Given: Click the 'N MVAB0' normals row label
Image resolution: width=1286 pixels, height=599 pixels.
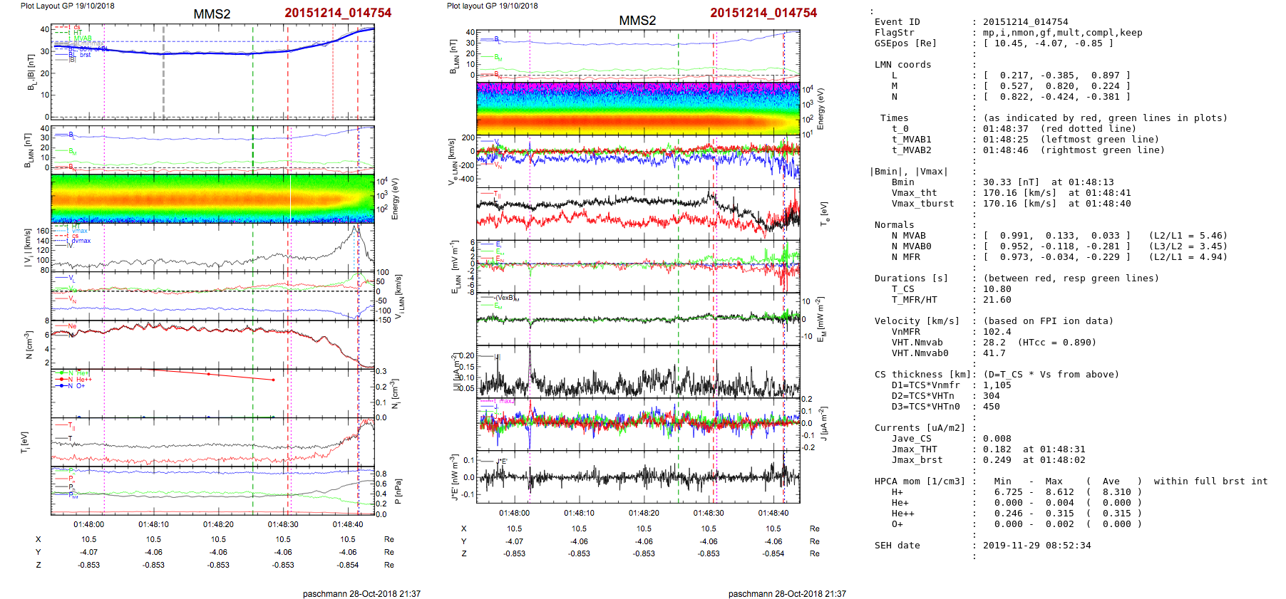Looking at the screenshot, I should tap(912, 246).
